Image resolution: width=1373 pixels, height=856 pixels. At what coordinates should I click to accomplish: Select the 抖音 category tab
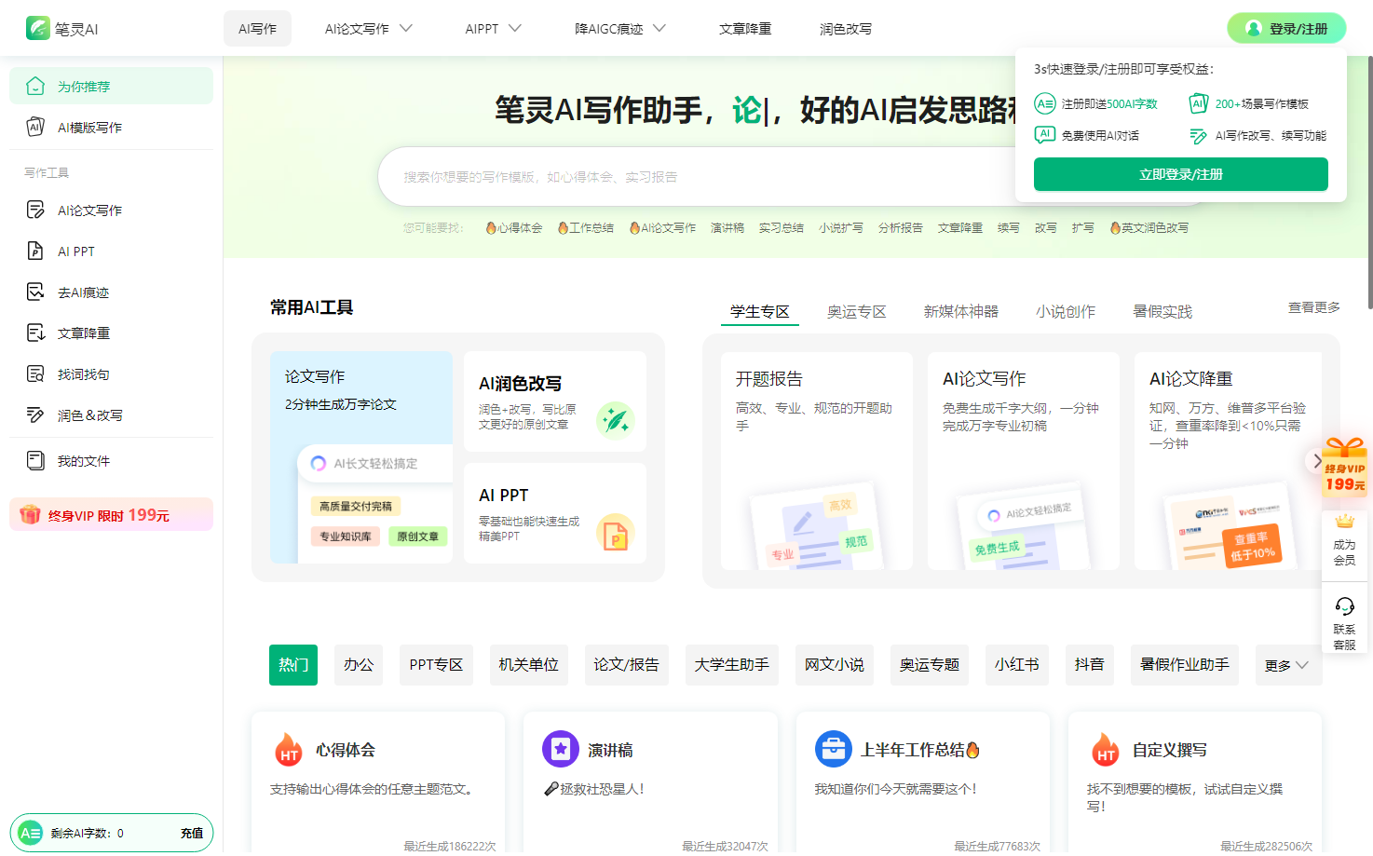[1090, 665]
